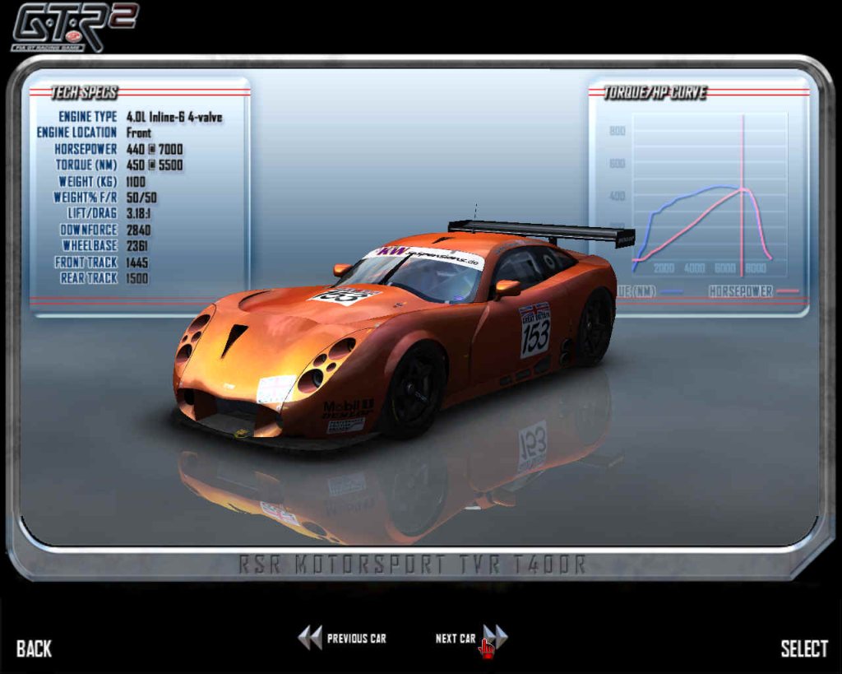Click the HORSEPOWER value 440 @ 7000
This screenshot has height=674, width=842.
click(x=154, y=149)
